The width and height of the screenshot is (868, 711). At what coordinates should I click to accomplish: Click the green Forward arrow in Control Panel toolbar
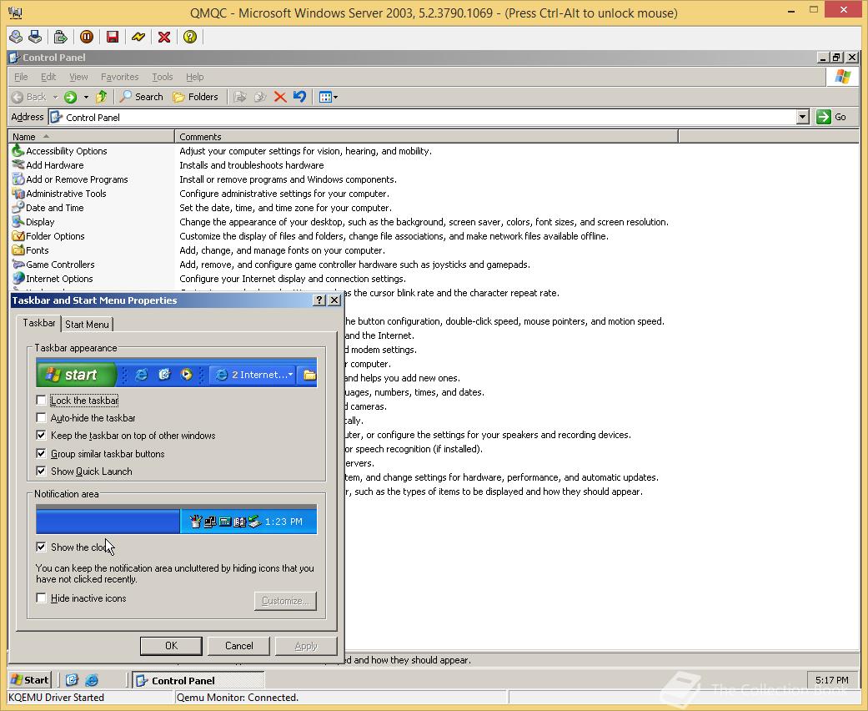(x=70, y=97)
